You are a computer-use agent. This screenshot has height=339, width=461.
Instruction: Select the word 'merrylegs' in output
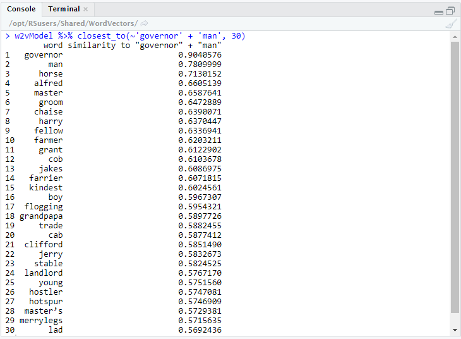click(41, 321)
